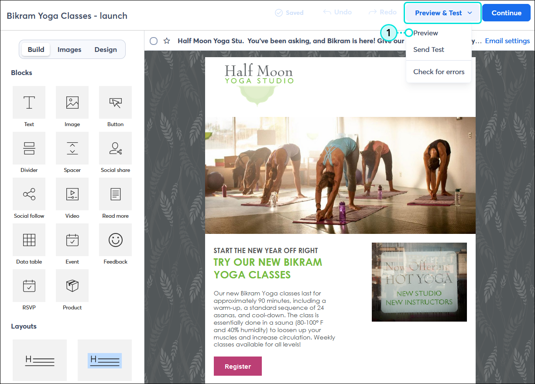Image resolution: width=535 pixels, height=384 pixels.
Task: Select the Read more block icon
Action: tap(115, 194)
